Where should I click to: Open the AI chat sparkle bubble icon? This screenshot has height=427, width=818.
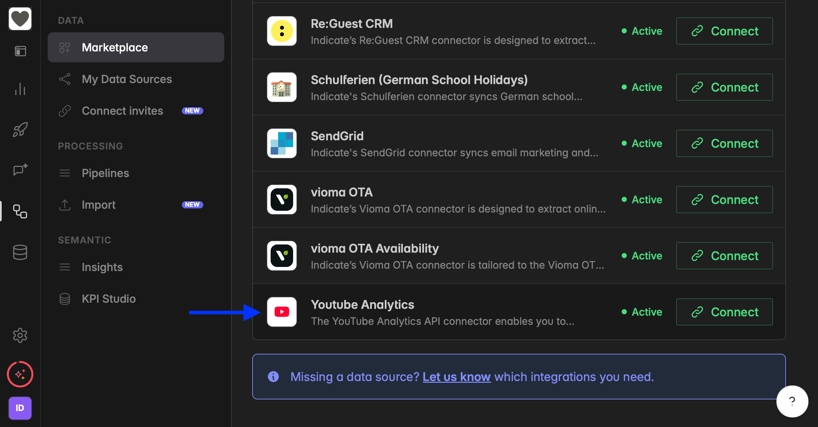tap(20, 170)
